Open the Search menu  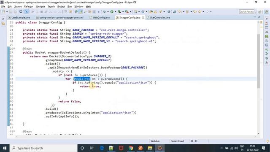tap(51, 7)
